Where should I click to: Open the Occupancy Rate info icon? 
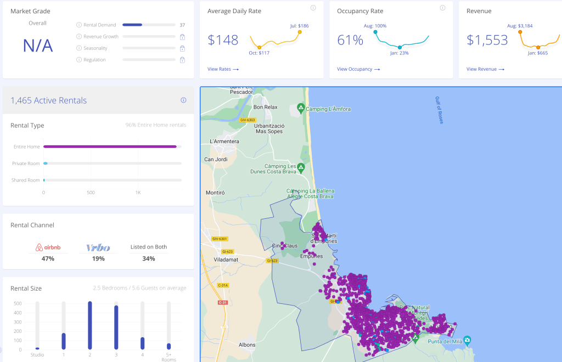(442, 8)
